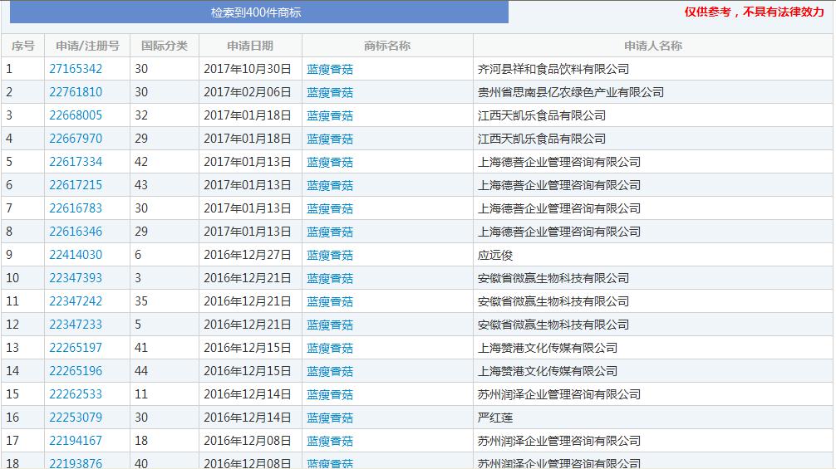Select applicant 贵州省思南县亿农绿色产业有限公司
The height and width of the screenshot is (469, 836).
point(570,92)
